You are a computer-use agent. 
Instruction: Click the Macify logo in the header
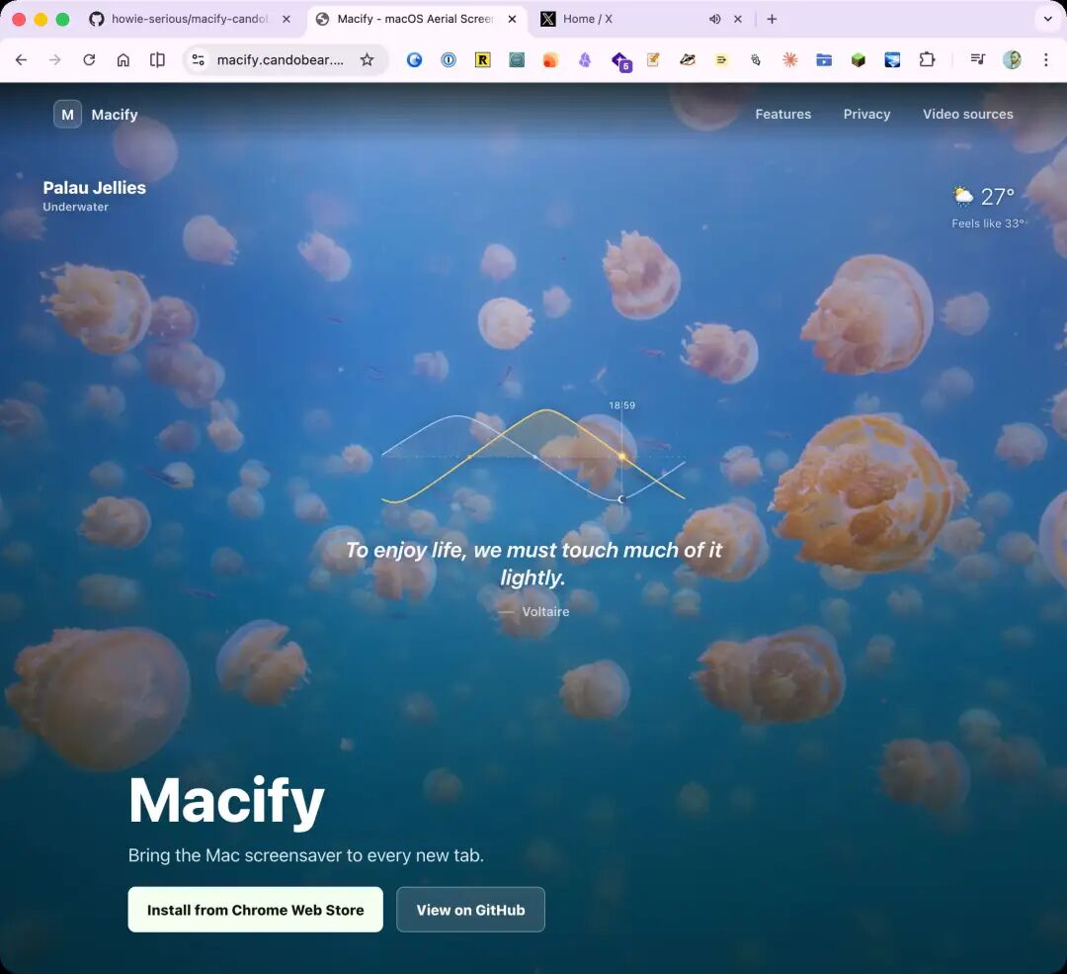click(x=96, y=115)
